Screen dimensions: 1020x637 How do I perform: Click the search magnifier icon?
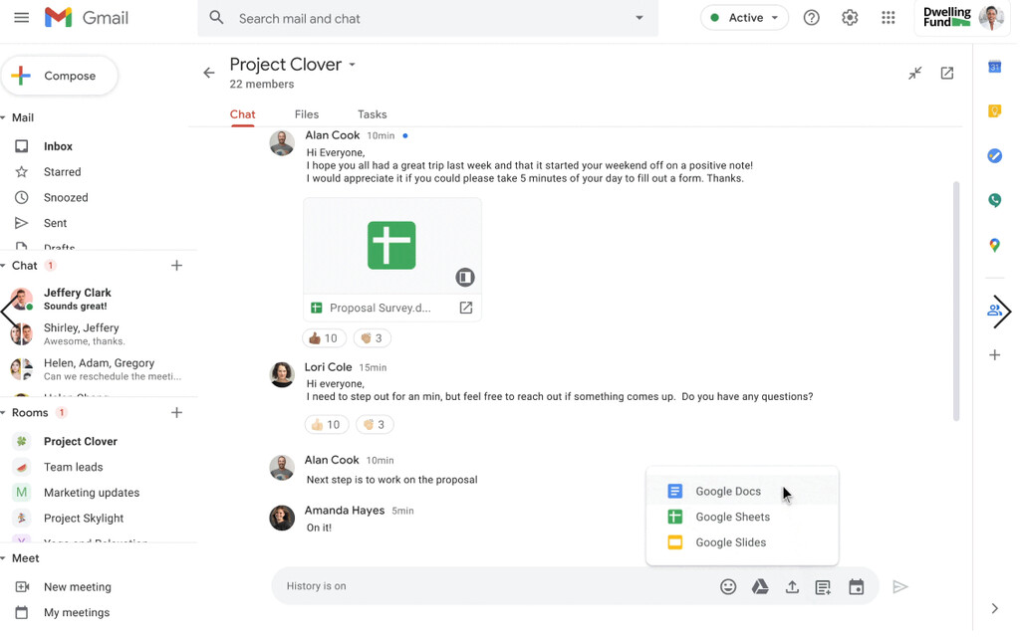[x=216, y=18]
